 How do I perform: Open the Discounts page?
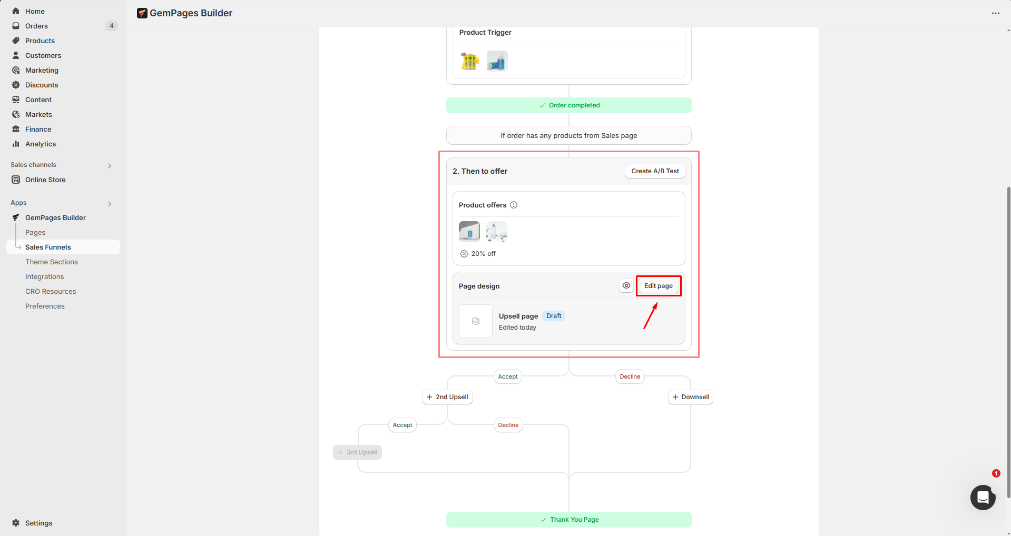(x=63, y=85)
